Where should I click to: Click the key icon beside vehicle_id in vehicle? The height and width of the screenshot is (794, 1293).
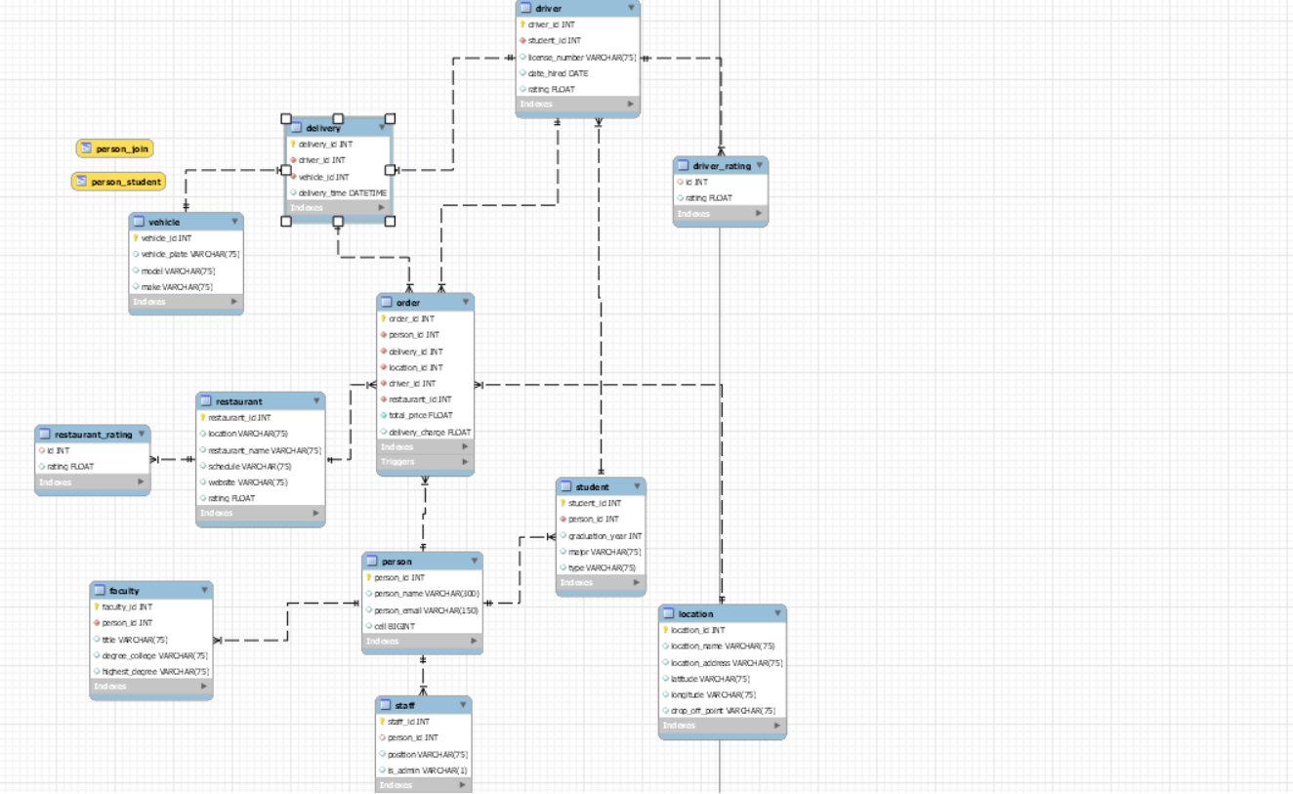tap(137, 237)
